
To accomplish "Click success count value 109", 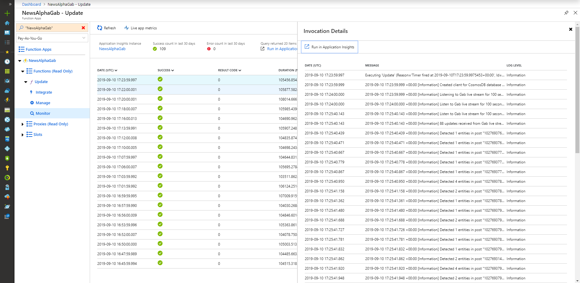I will click(x=163, y=49).
